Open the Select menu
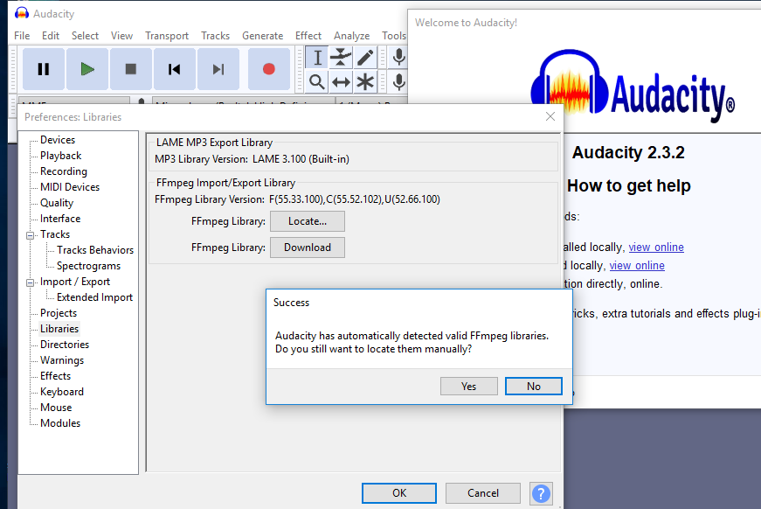This screenshot has height=509, width=761. (x=85, y=36)
